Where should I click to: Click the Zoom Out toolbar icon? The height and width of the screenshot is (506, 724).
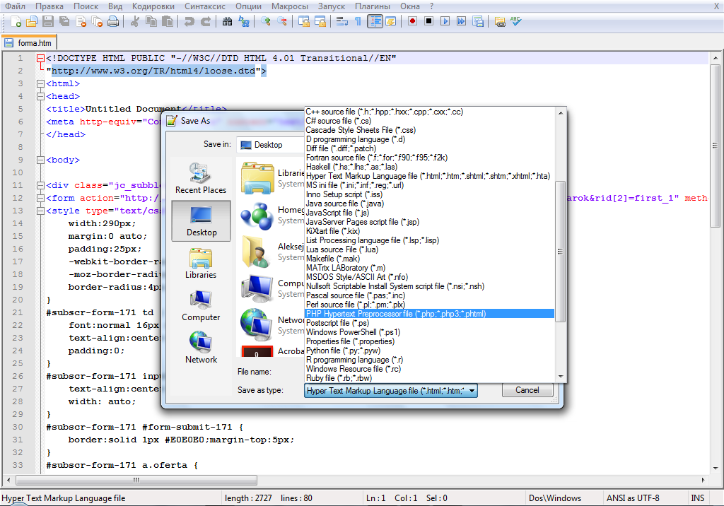(x=281, y=21)
